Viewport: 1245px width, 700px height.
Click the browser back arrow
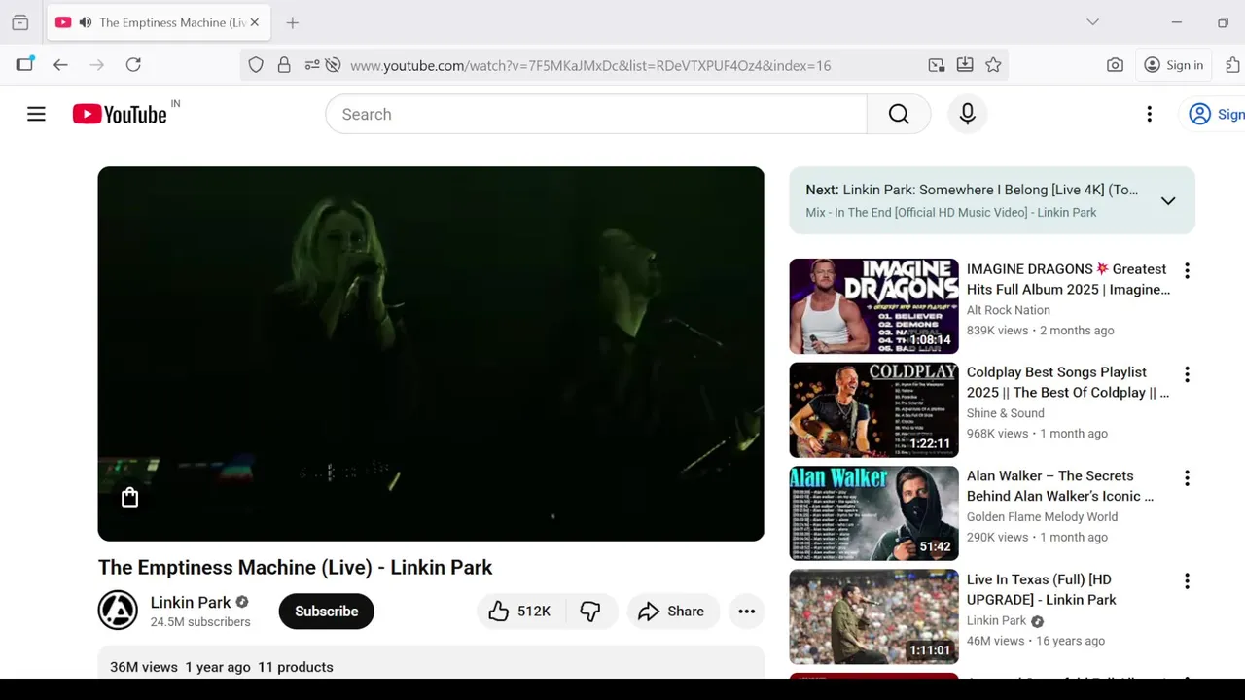60,65
